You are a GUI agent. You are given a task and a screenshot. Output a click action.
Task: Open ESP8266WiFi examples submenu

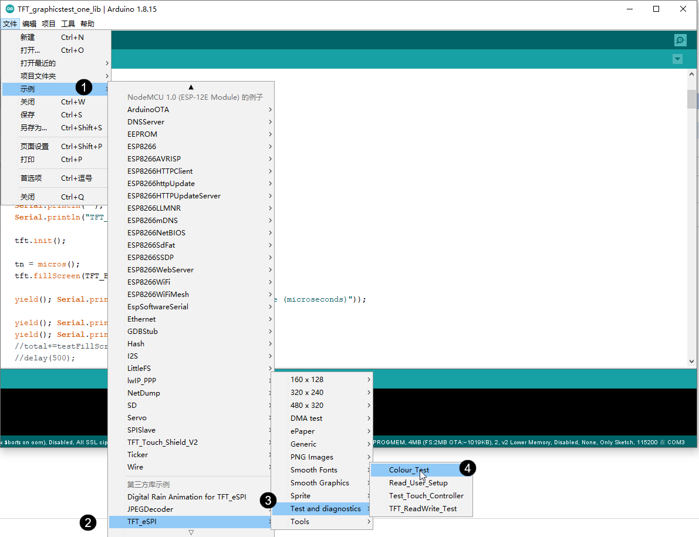click(x=191, y=282)
